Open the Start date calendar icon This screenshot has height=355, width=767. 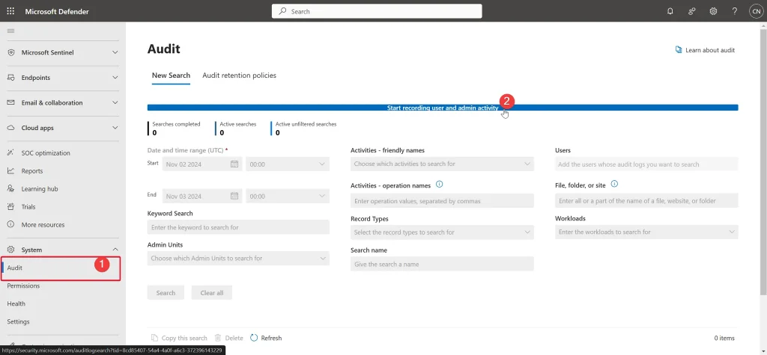pos(234,164)
